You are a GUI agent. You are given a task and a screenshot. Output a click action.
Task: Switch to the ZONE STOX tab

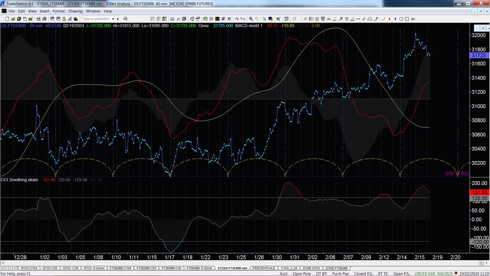coord(311,268)
